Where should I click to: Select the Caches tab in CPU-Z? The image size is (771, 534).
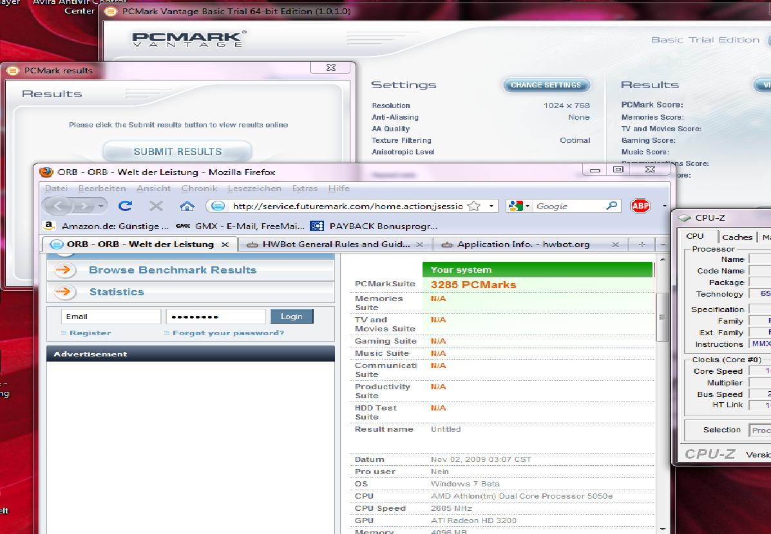pyautogui.click(x=737, y=237)
